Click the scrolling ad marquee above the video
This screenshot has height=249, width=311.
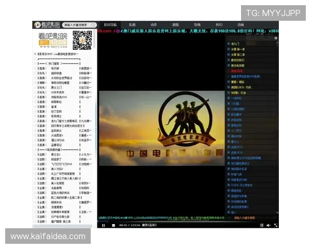188,31
